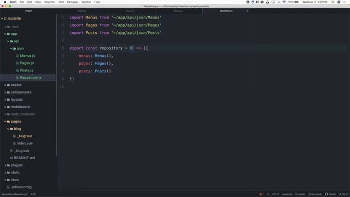Open Menus.js in the tree
The height and width of the screenshot is (197, 350).
pos(27,56)
